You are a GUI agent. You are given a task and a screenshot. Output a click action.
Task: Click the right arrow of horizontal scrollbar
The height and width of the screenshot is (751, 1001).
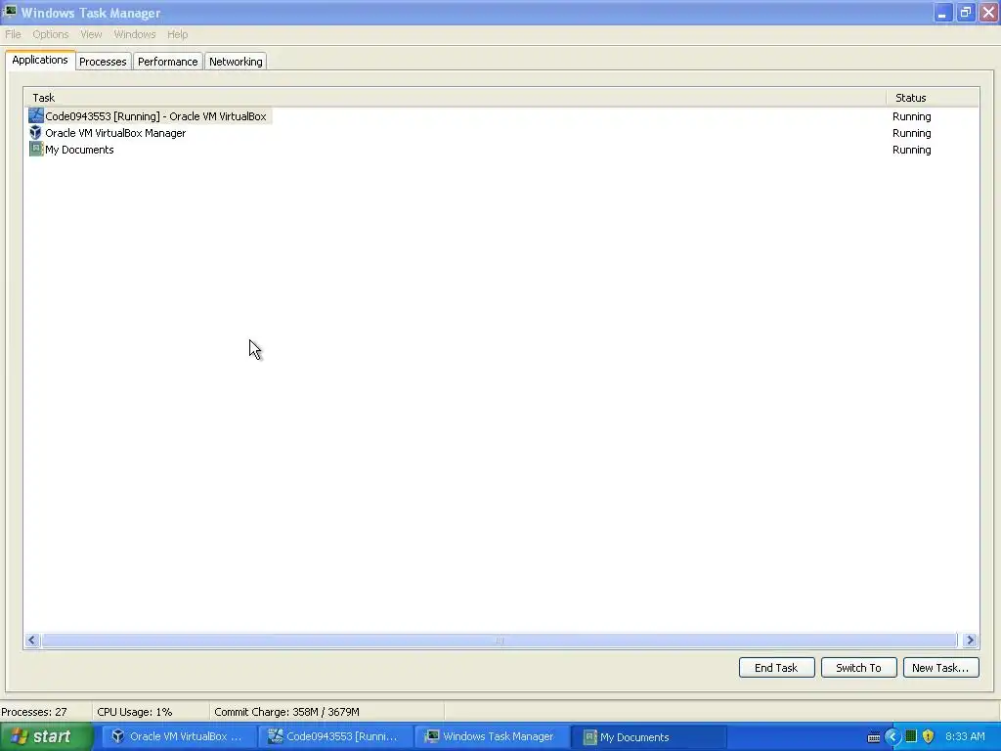coord(970,640)
